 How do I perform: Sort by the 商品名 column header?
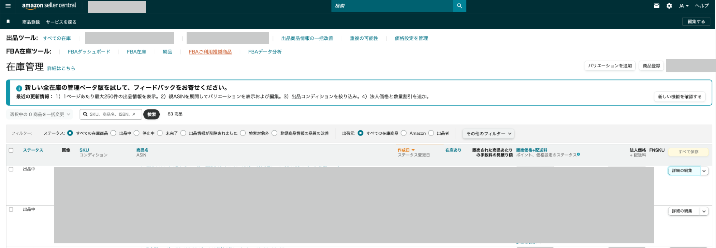(x=142, y=150)
